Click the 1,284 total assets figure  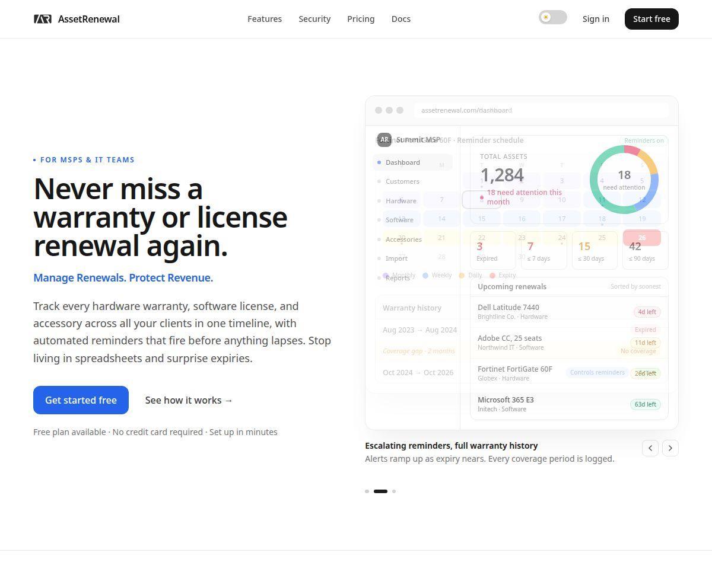click(x=502, y=175)
